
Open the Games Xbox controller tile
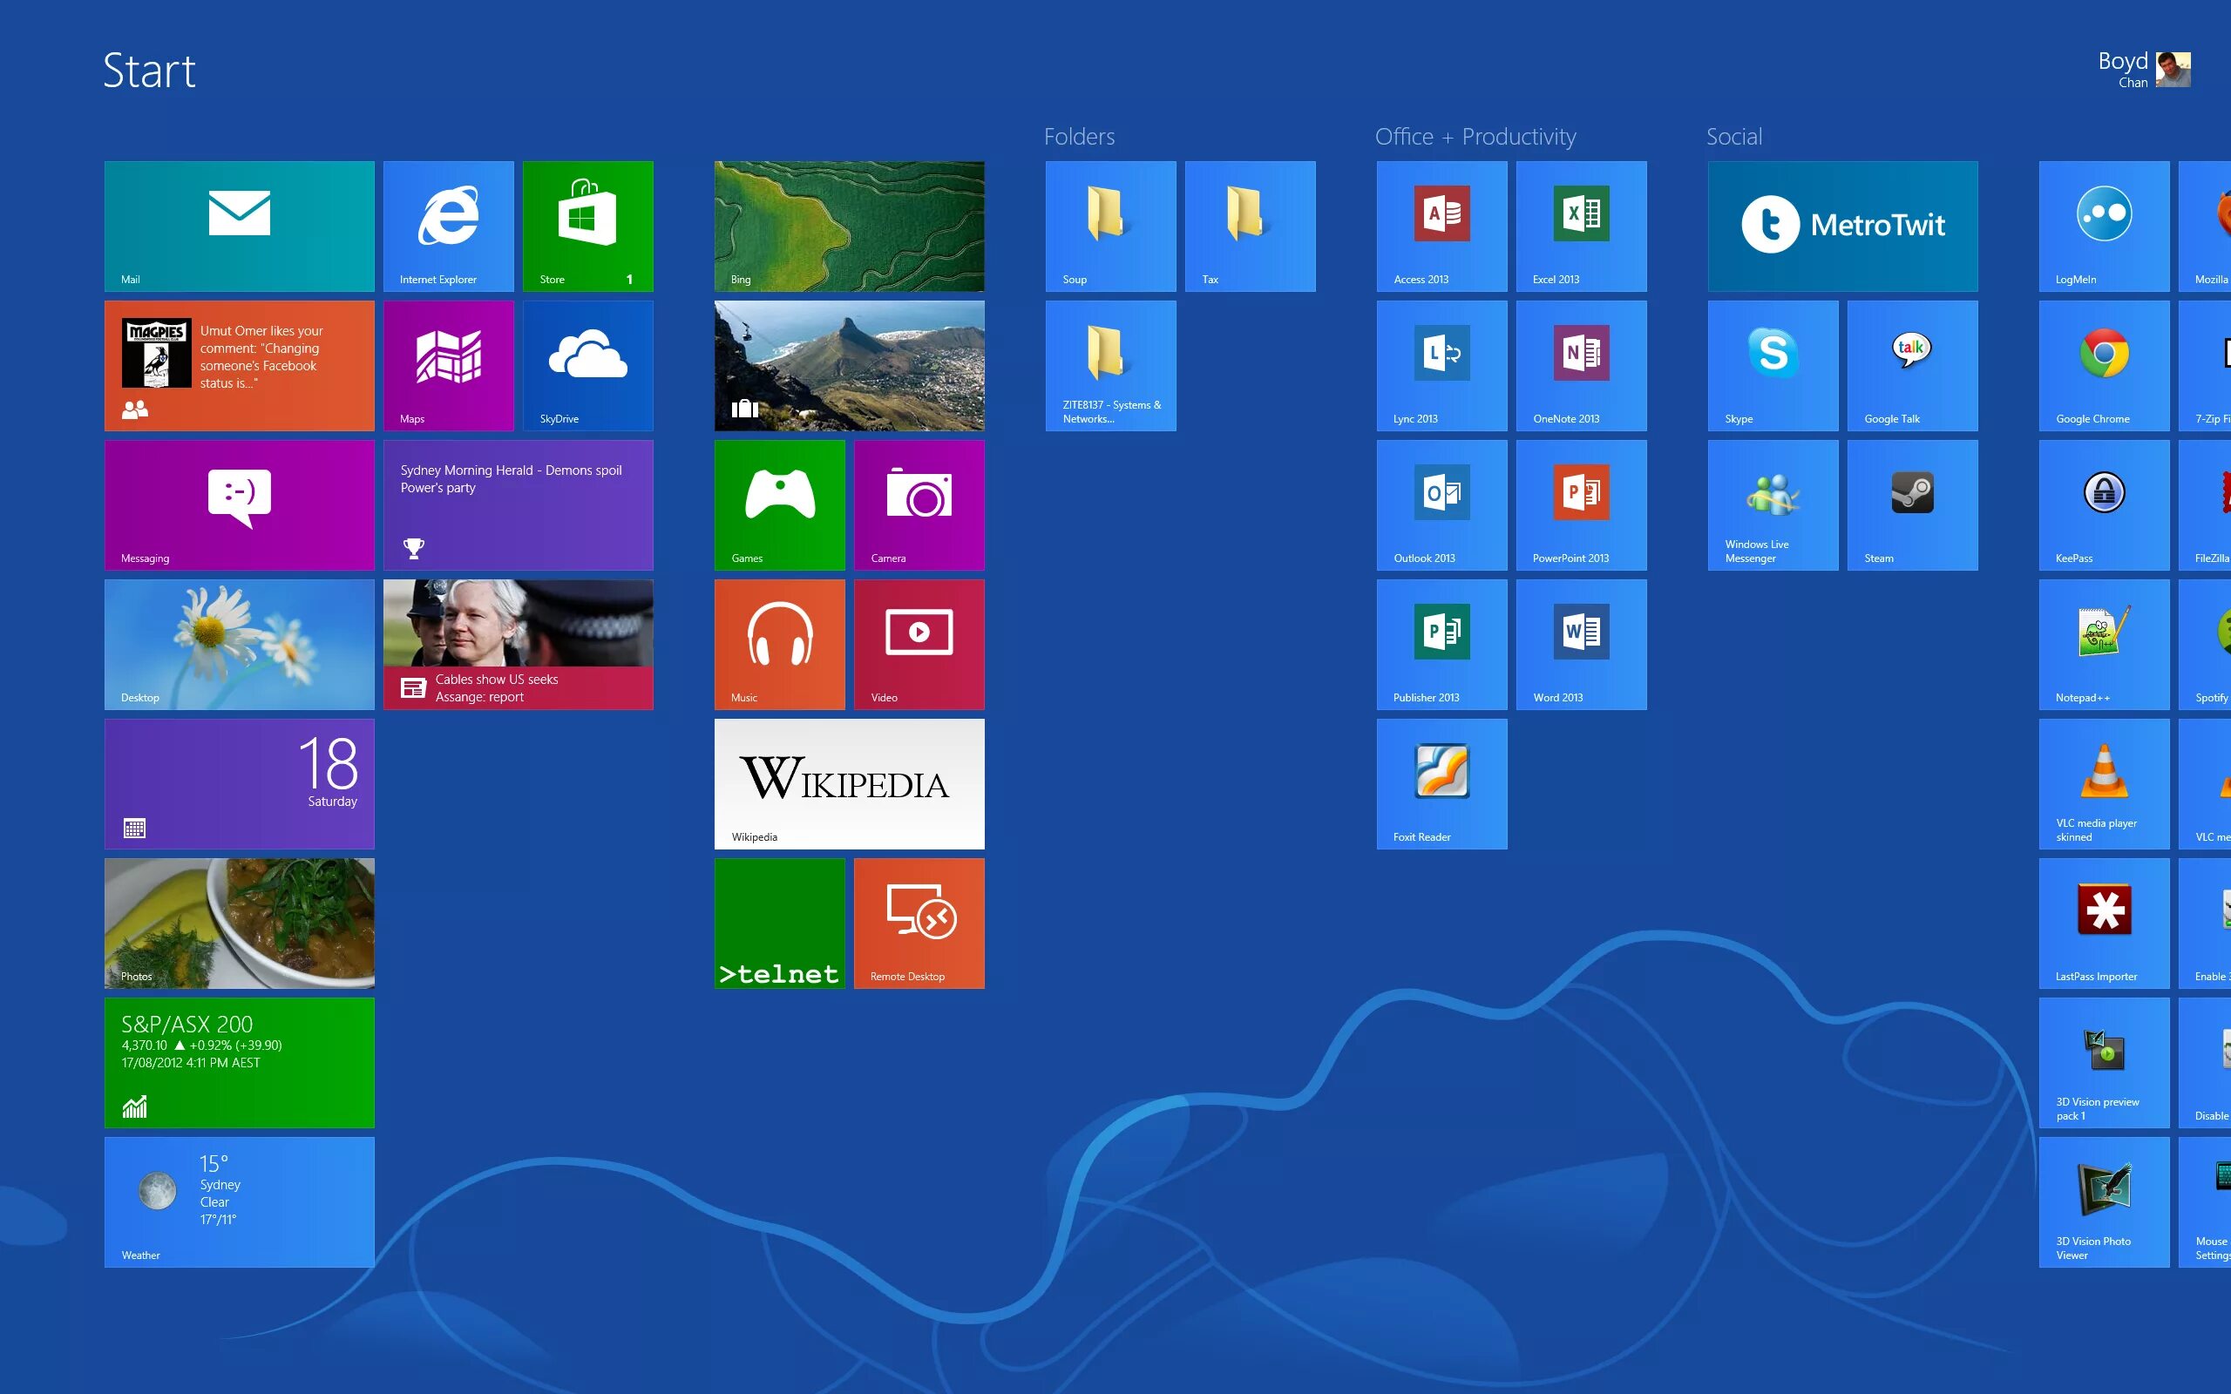[x=779, y=504]
